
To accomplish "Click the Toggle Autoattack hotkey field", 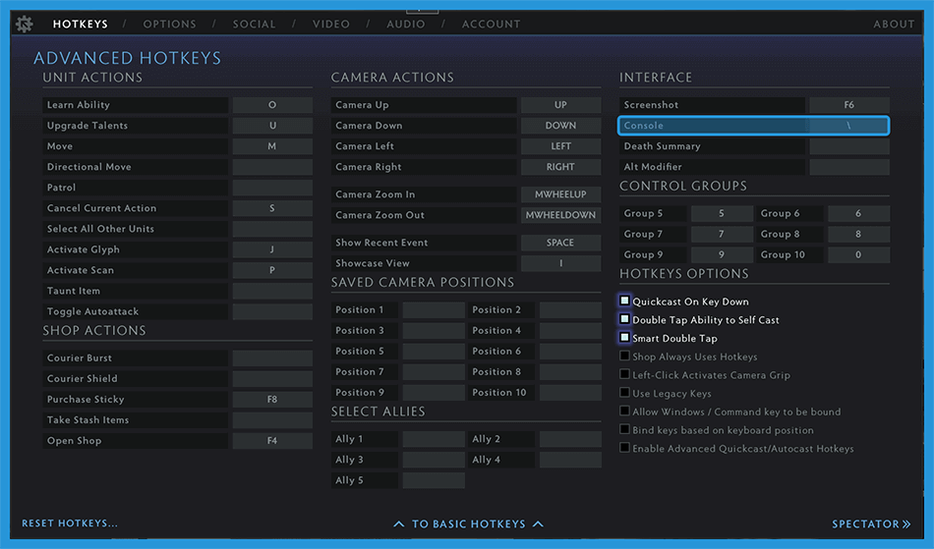I will [272, 311].
